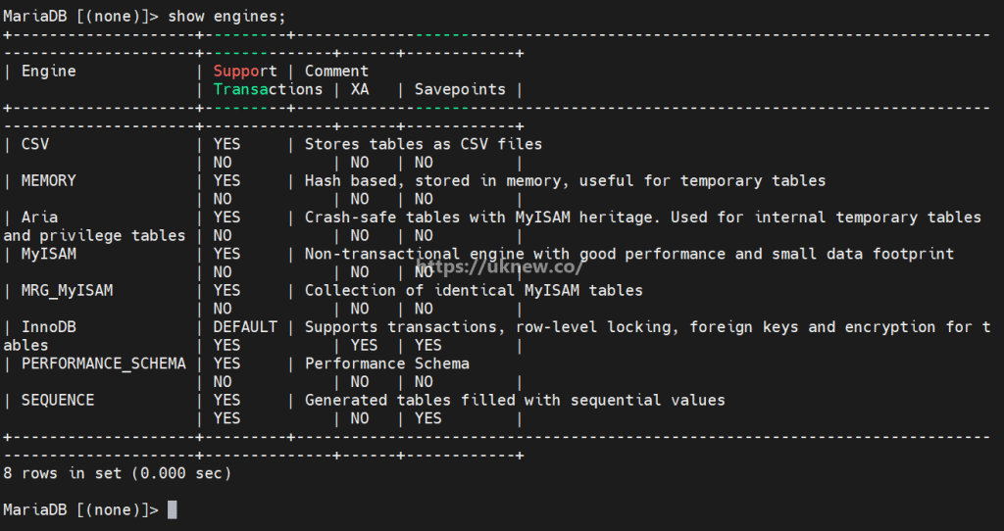Click the Aria engine name
The height and width of the screenshot is (531, 1004).
click(x=39, y=217)
